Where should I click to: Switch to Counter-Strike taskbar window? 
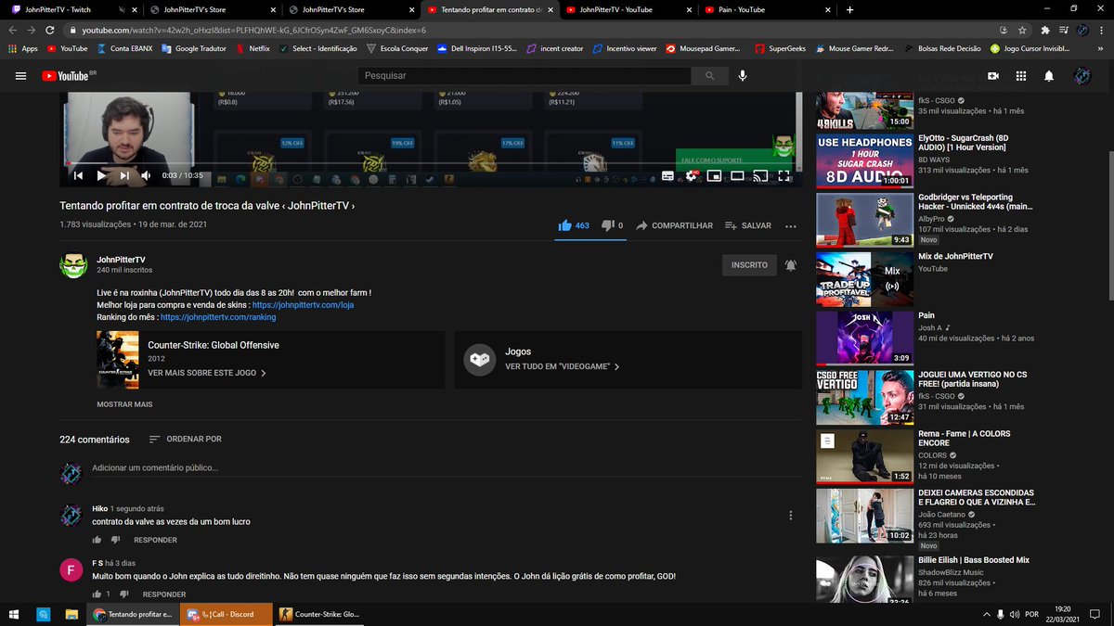320,614
